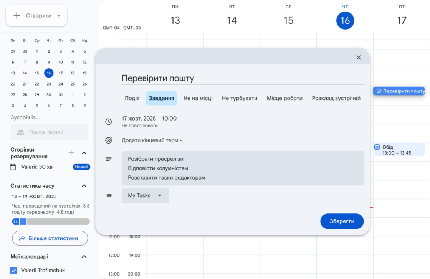The image size is (430, 279).
Task: Click the deadline target icon
Action: click(109, 140)
